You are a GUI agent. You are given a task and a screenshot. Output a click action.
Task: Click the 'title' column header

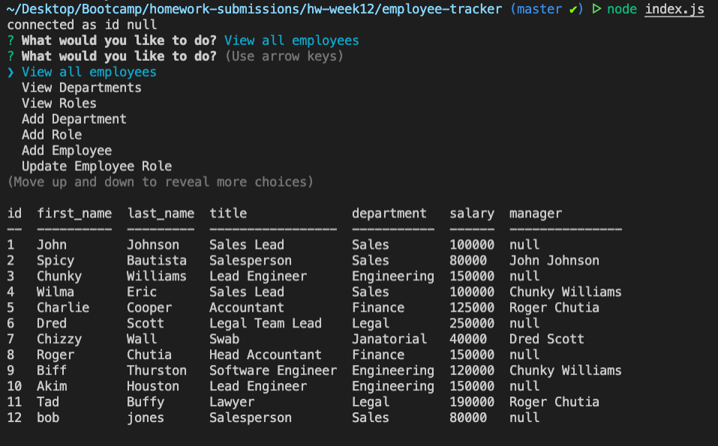(228, 213)
